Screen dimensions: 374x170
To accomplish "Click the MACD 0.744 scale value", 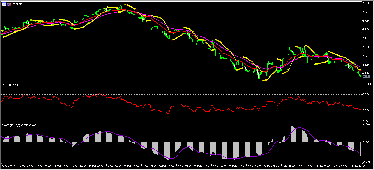I will click(x=366, y=124).
